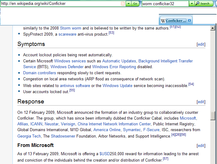Click the Response heading
This screenshot has width=217, height=164.
[x=31, y=102]
